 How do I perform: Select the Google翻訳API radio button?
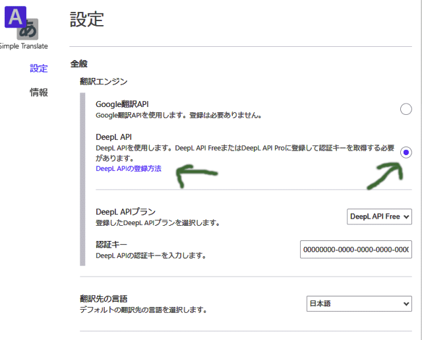406,109
